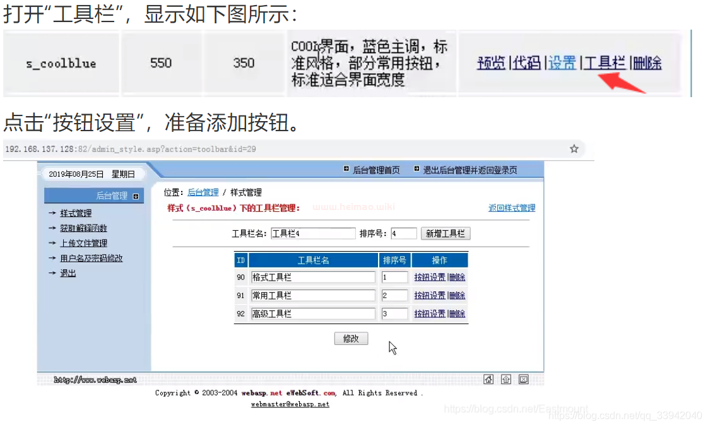
Task: Select 用户名及密码修改 sidebar entry
Action: pyautogui.click(x=91, y=258)
